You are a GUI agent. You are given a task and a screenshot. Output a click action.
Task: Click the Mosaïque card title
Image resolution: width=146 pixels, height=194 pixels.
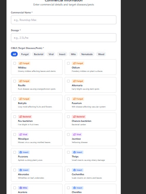pyautogui.click(x=23, y=139)
